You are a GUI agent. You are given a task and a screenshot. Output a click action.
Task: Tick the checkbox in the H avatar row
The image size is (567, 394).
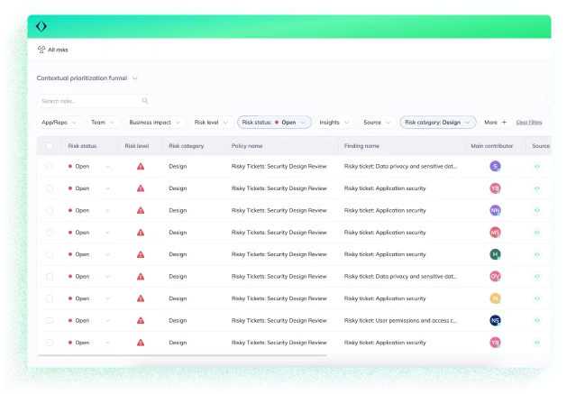coord(50,254)
